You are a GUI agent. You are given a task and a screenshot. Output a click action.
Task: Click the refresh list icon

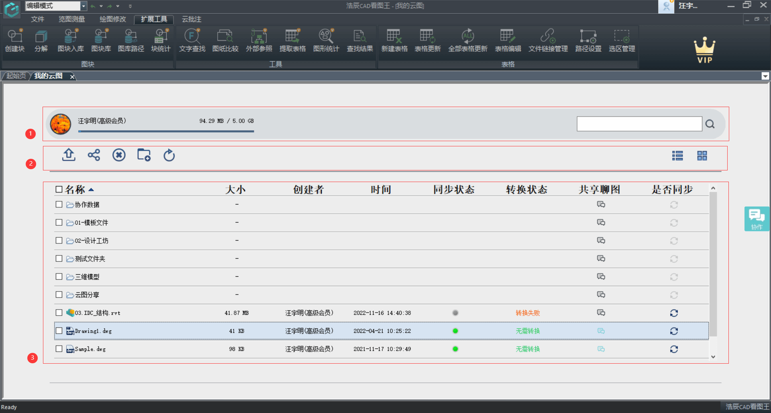pyautogui.click(x=169, y=155)
